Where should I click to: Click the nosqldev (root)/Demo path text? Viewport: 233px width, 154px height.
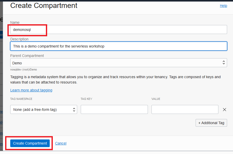24,69
